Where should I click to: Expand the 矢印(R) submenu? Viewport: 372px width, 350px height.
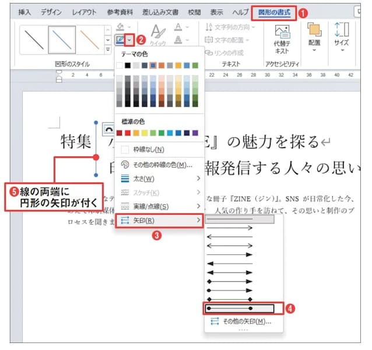pos(159,220)
